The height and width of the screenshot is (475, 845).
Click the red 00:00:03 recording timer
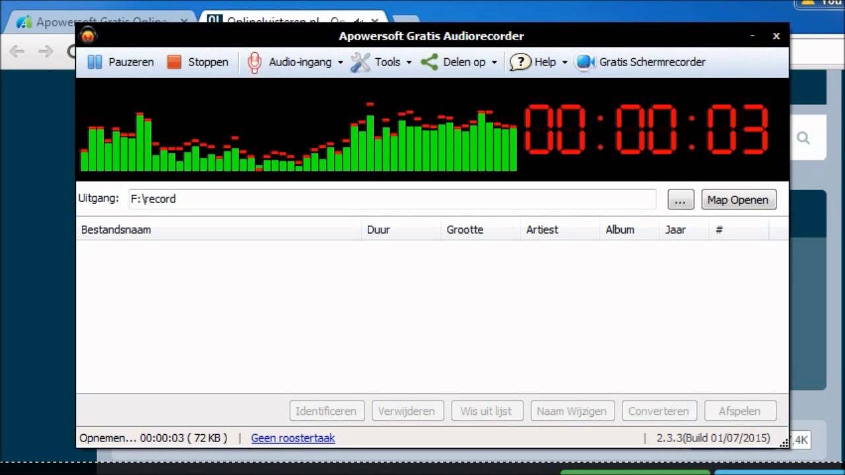(x=646, y=129)
